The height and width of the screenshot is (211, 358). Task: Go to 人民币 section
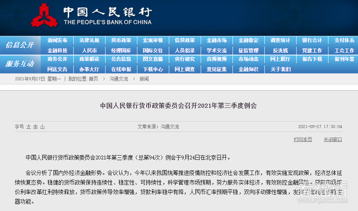(89, 50)
